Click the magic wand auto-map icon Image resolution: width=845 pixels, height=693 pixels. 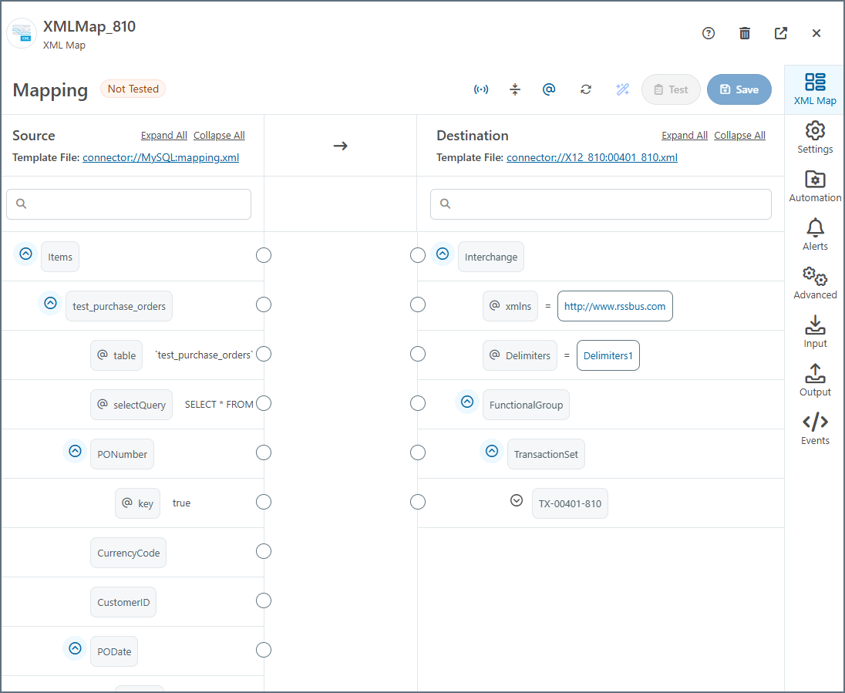623,89
